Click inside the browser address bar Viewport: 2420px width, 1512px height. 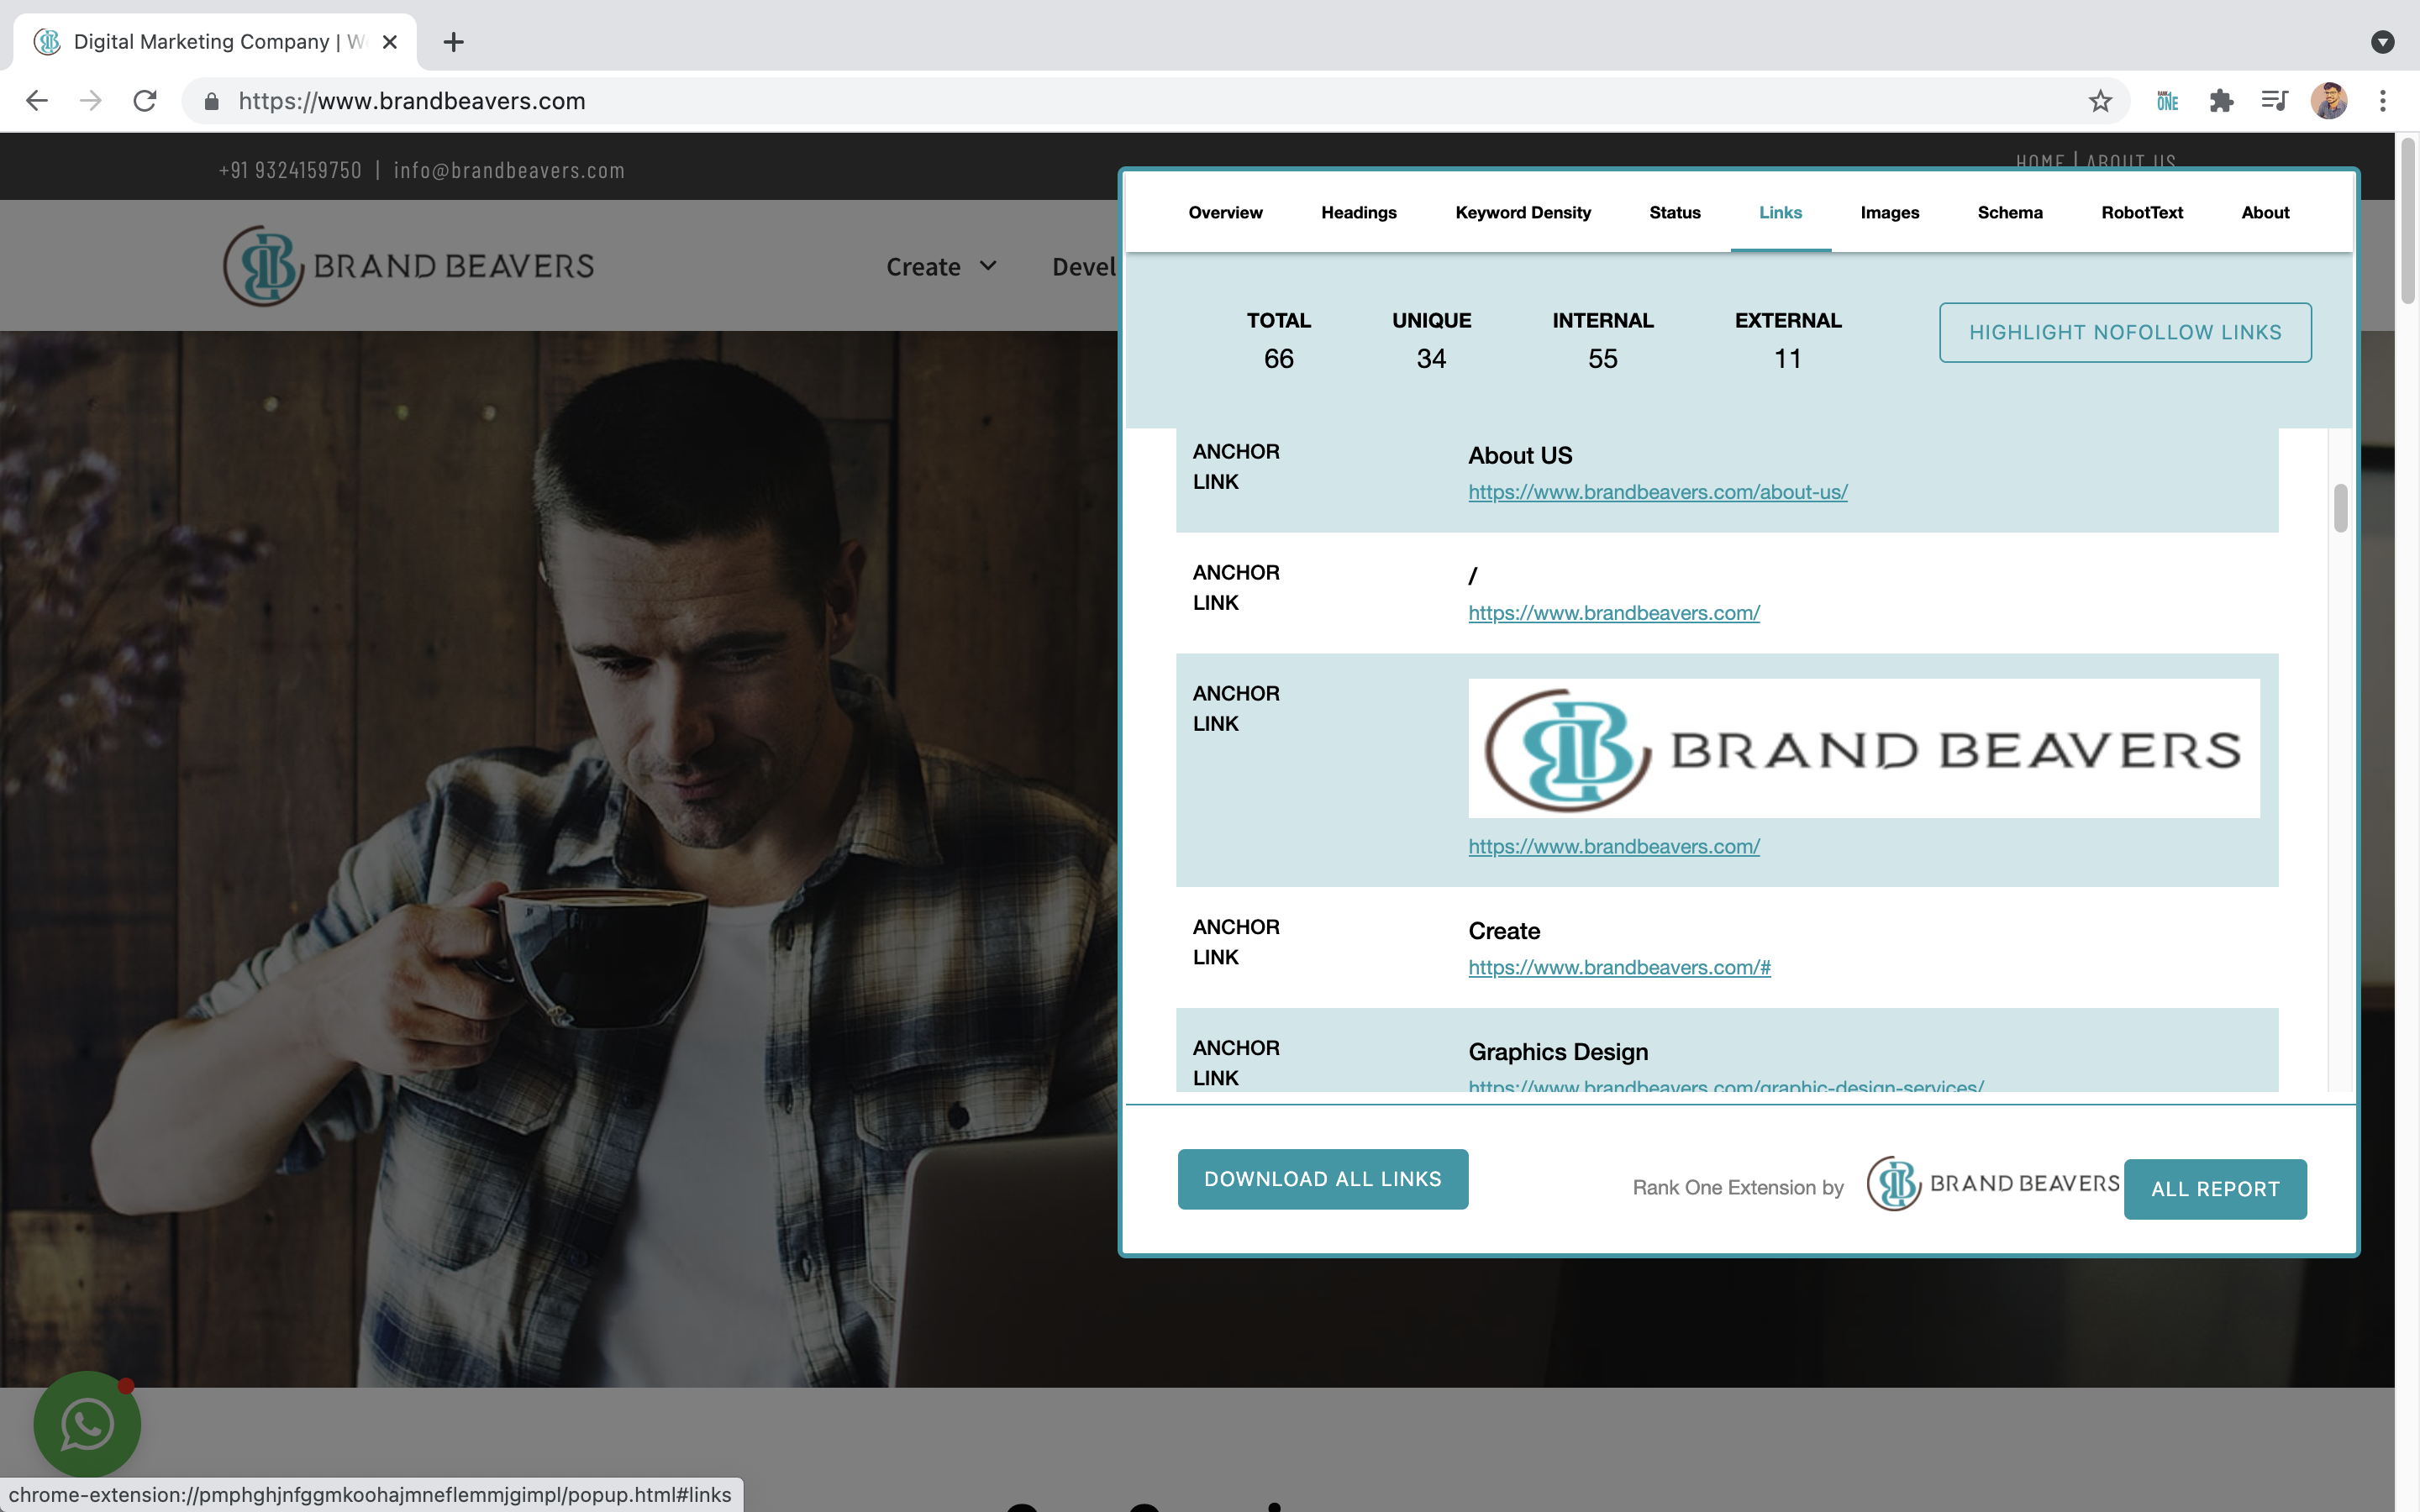coord(700,100)
